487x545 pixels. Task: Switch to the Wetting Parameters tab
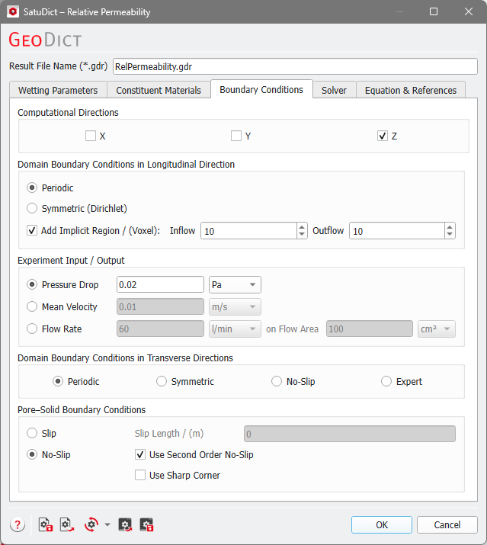click(x=58, y=90)
